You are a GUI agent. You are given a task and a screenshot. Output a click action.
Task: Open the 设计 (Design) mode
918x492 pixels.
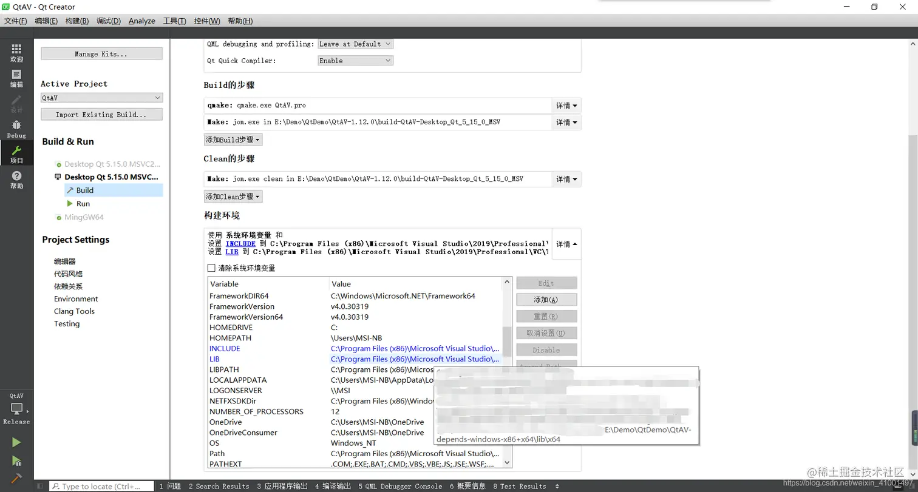pyautogui.click(x=16, y=104)
